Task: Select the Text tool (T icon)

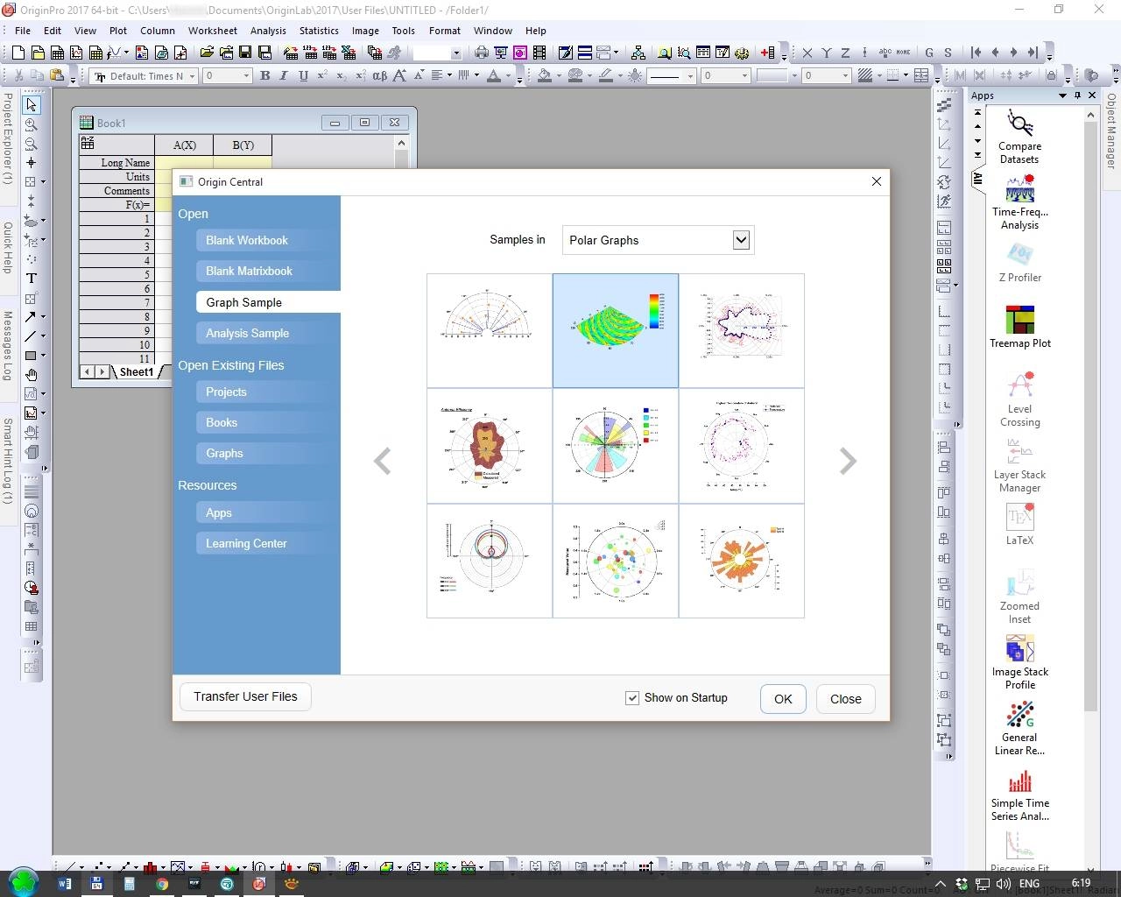Action: coord(32,279)
